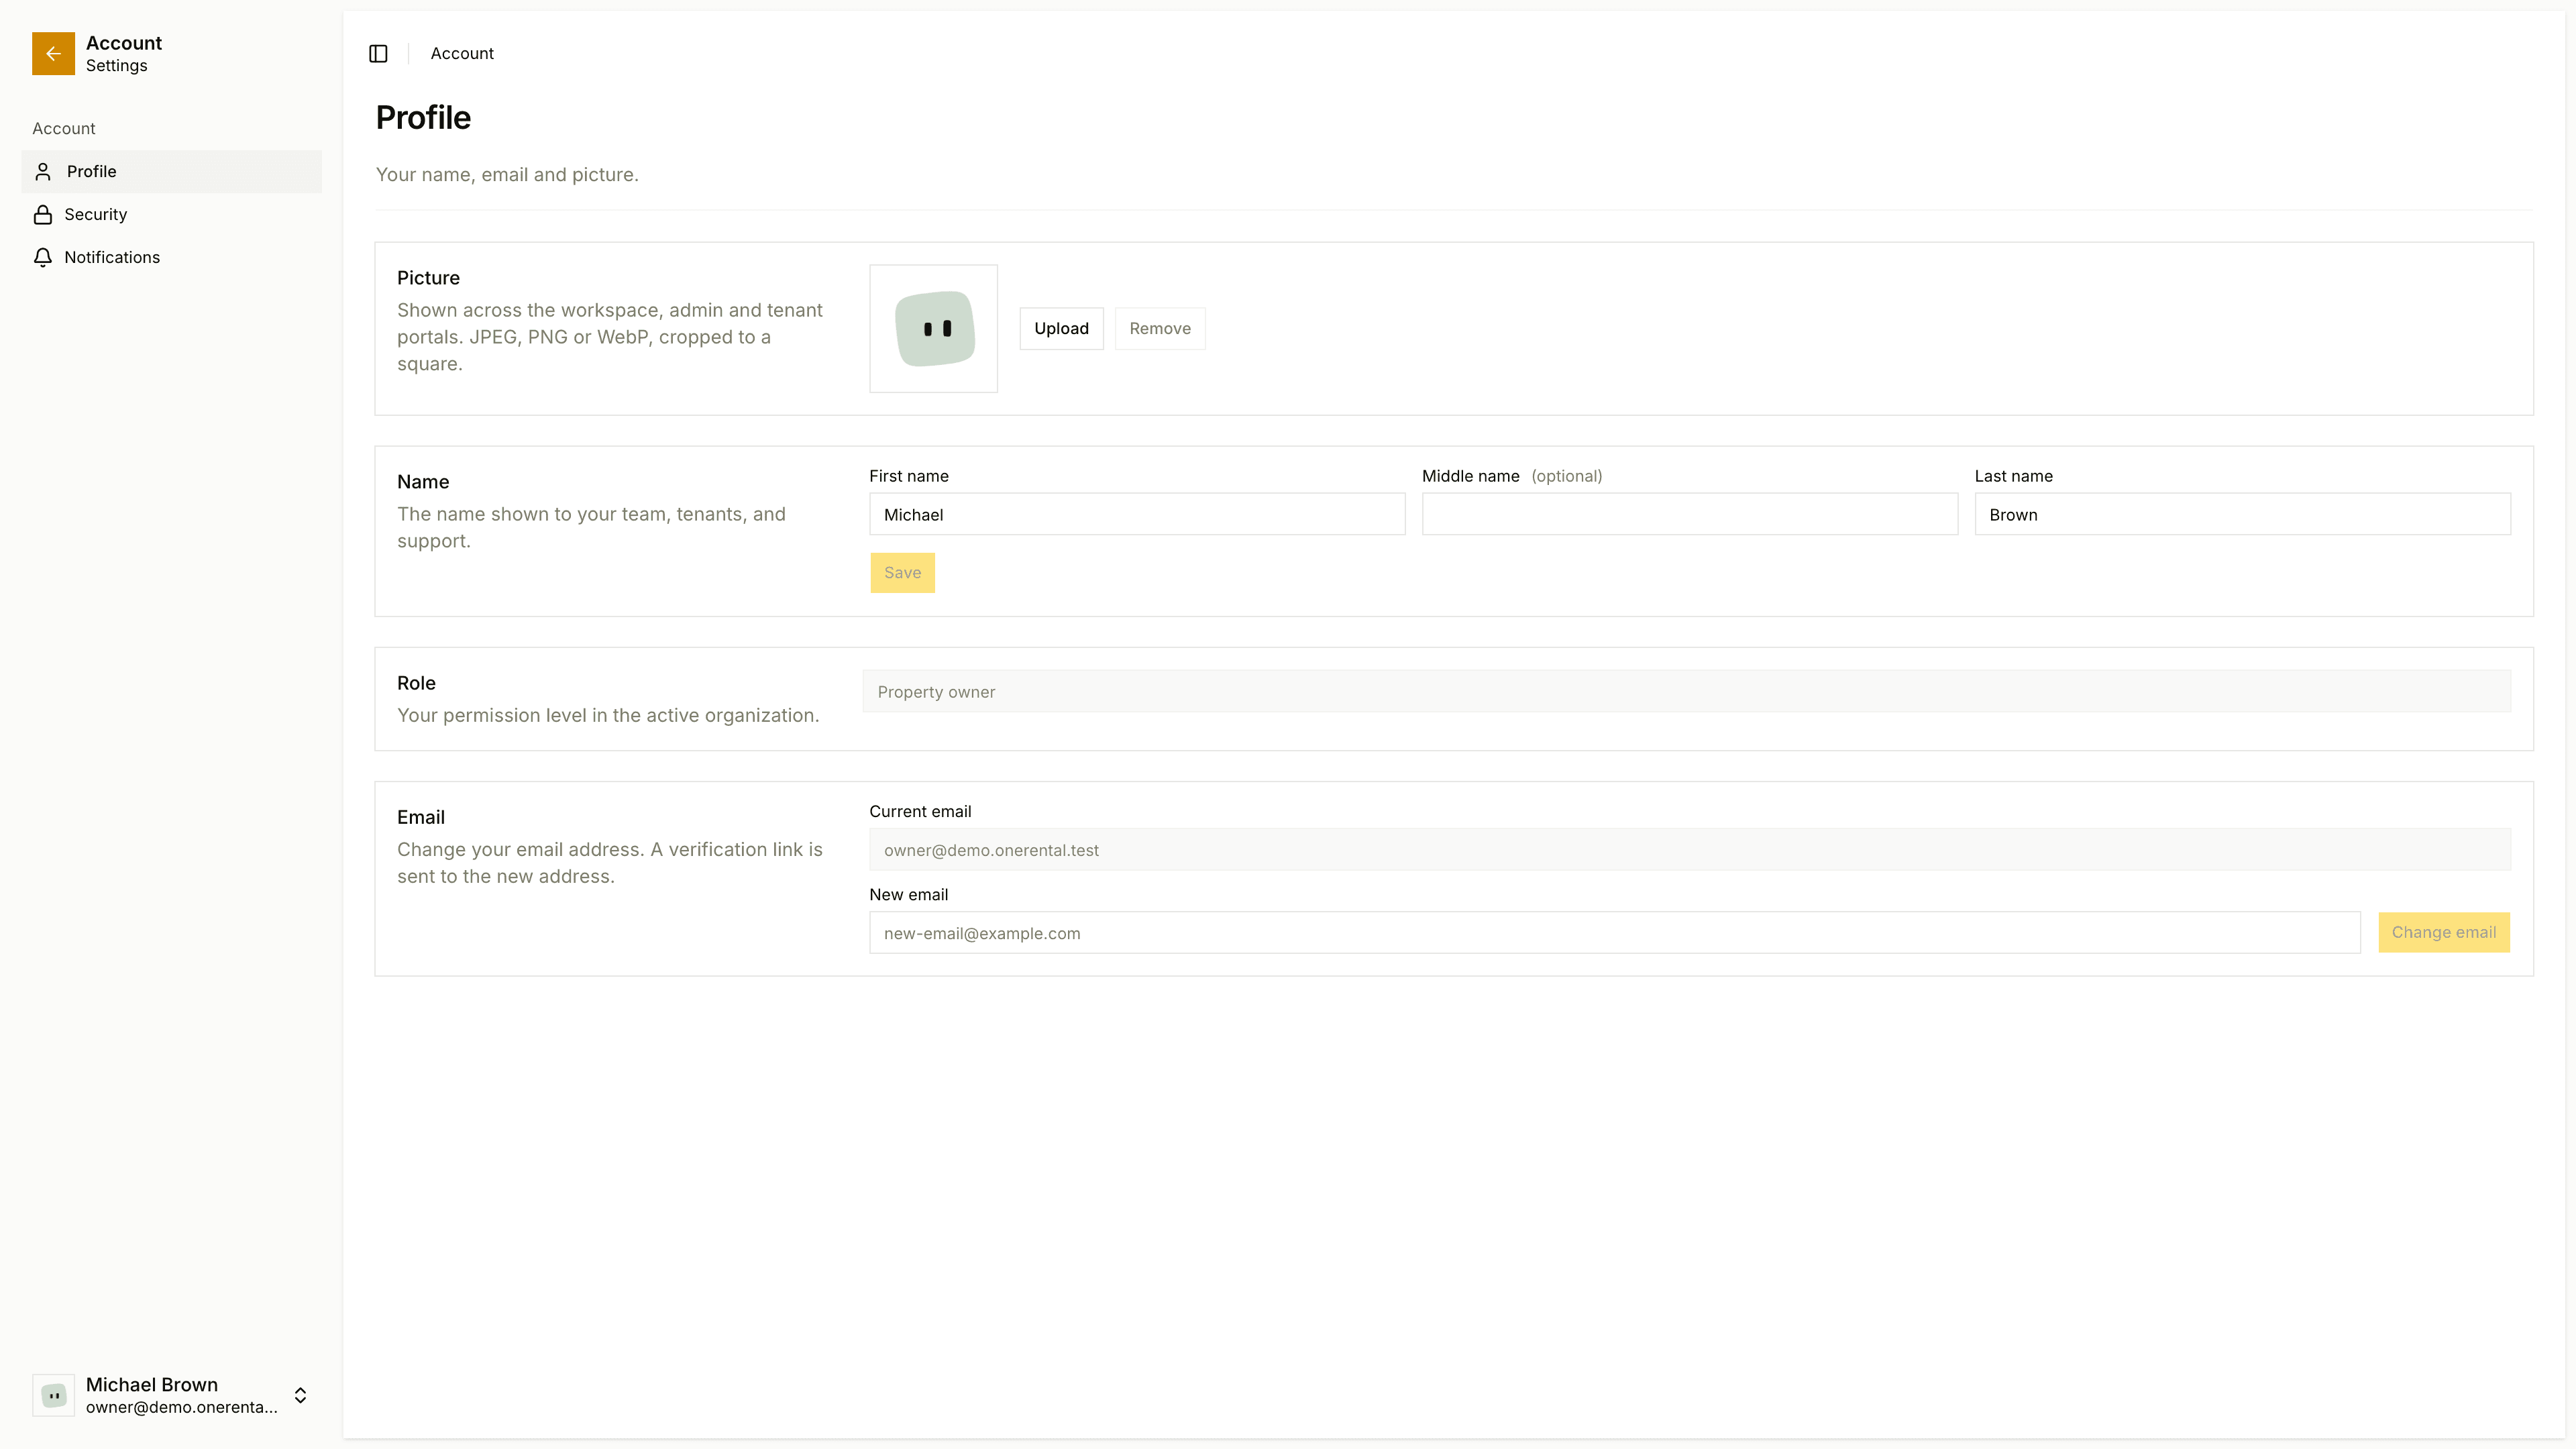Click Michael Brown name in footer
This screenshot has width=2576, height=1449.
[152, 1385]
